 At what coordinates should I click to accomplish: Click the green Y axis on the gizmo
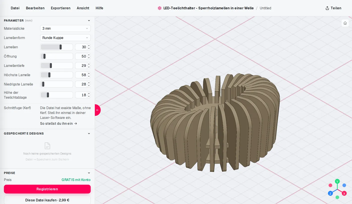337,181
